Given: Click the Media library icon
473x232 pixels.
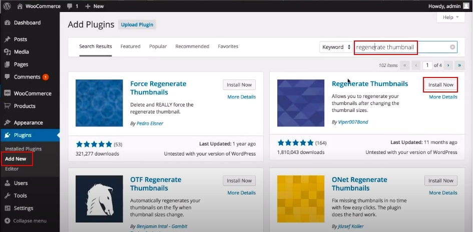Looking at the screenshot, I should [8, 52].
